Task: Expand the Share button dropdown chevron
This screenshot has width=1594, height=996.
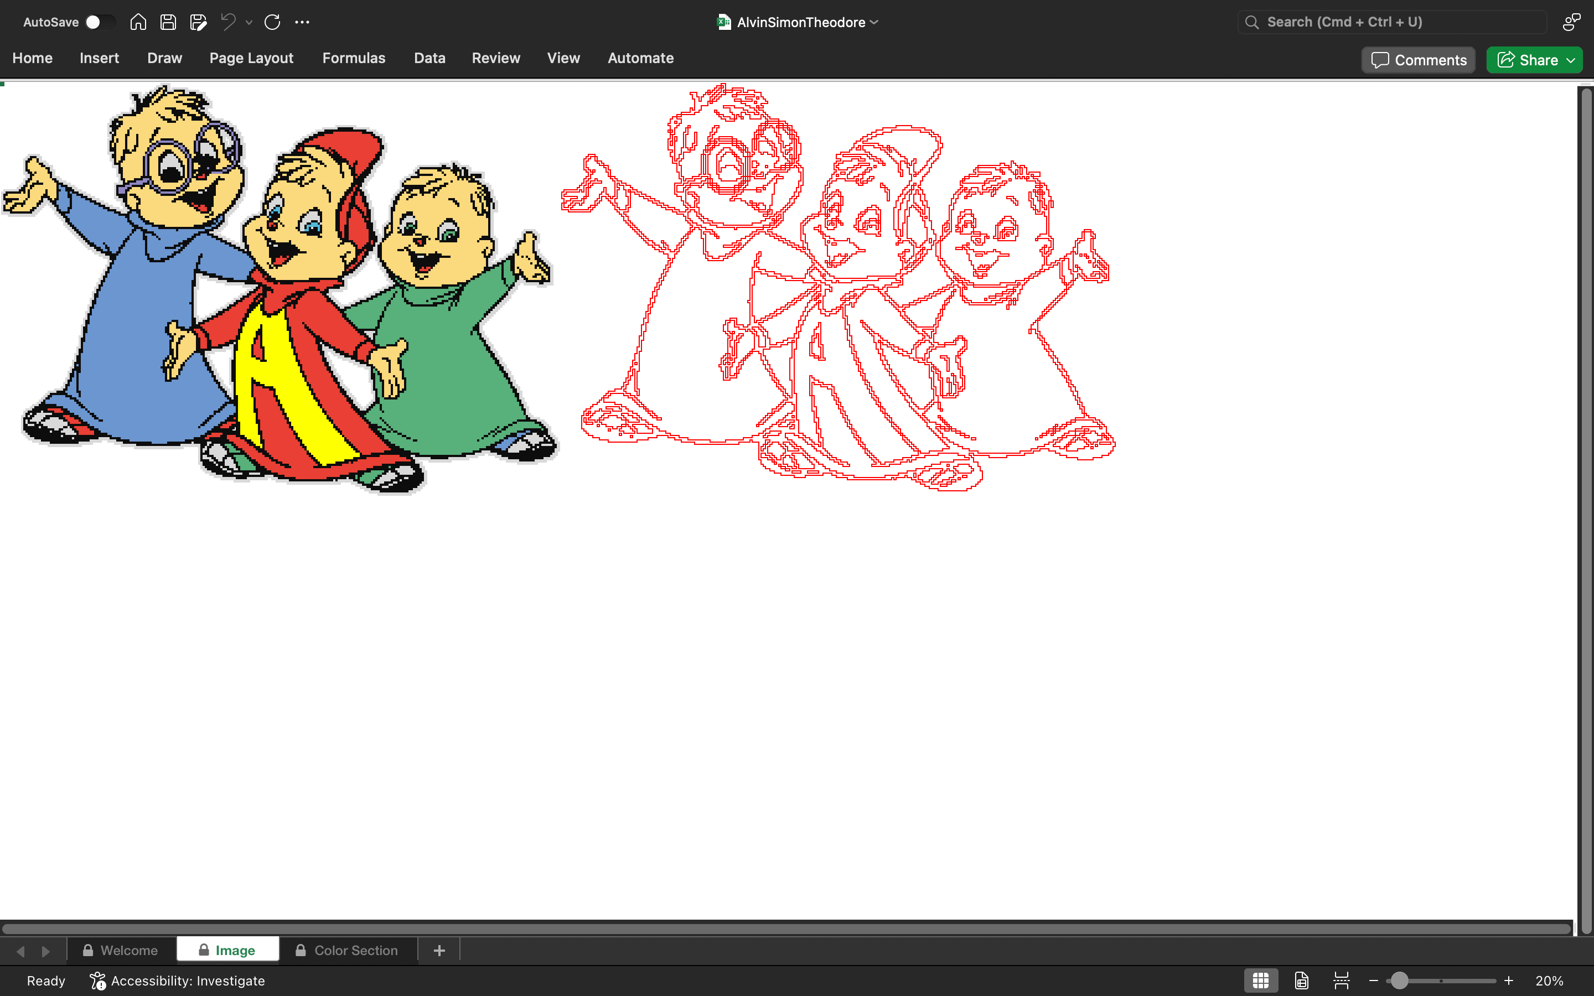Action: [x=1572, y=60]
